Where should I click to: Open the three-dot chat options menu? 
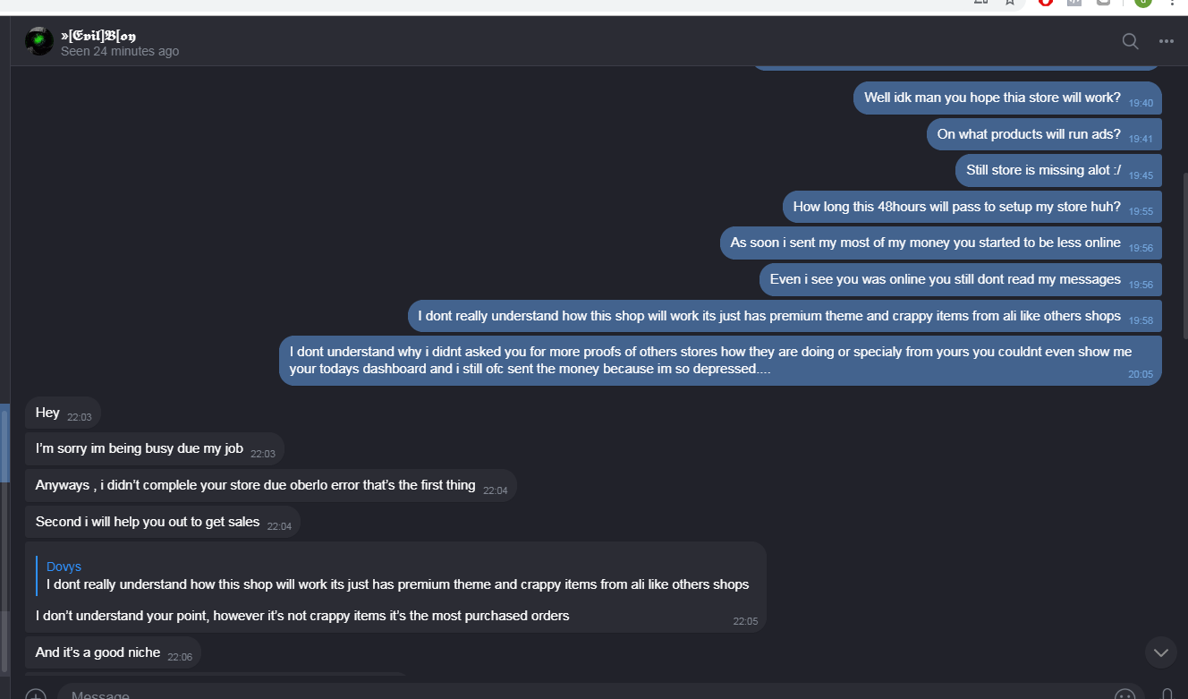tap(1166, 41)
